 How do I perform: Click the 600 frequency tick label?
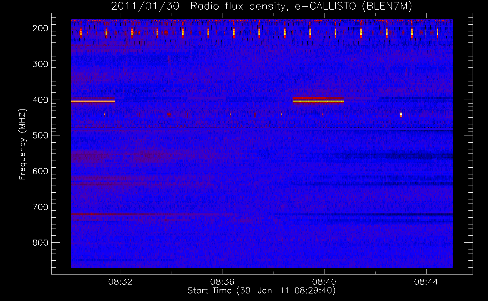tap(40, 171)
